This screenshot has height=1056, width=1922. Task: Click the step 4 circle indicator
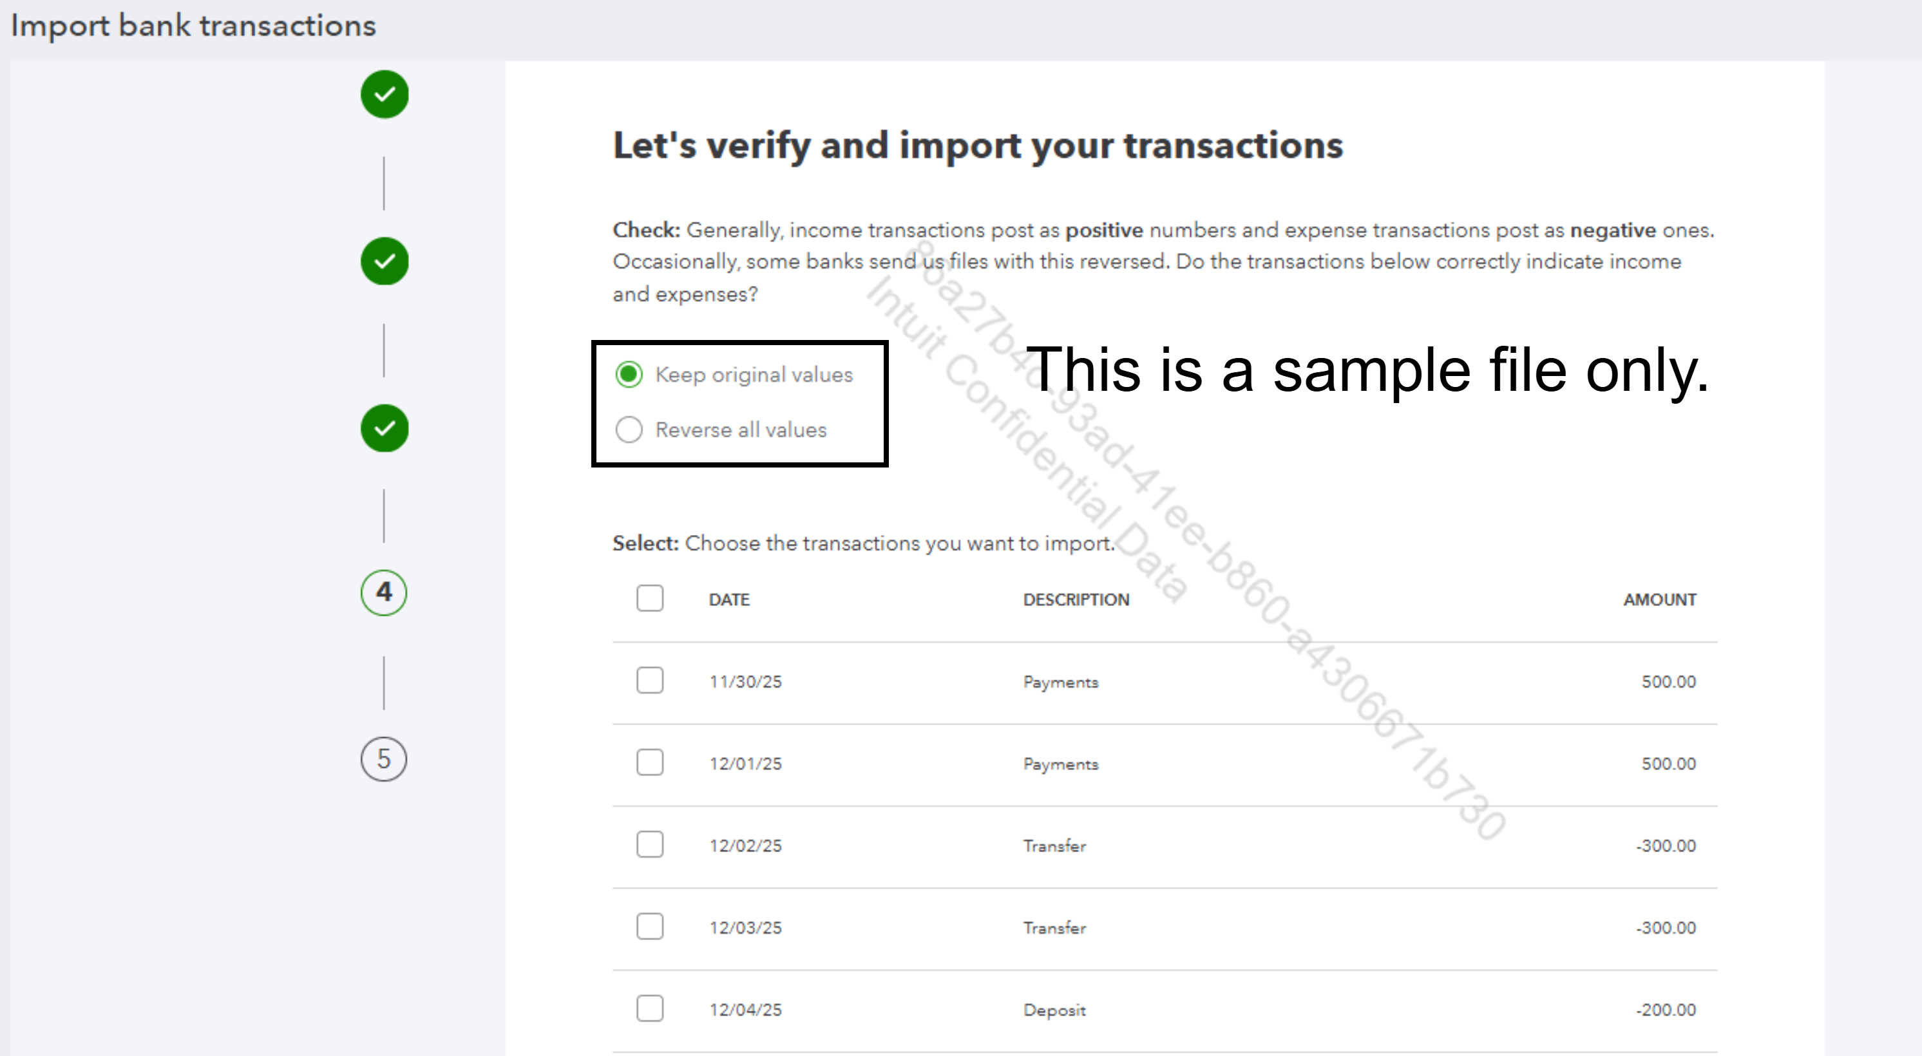(x=383, y=593)
